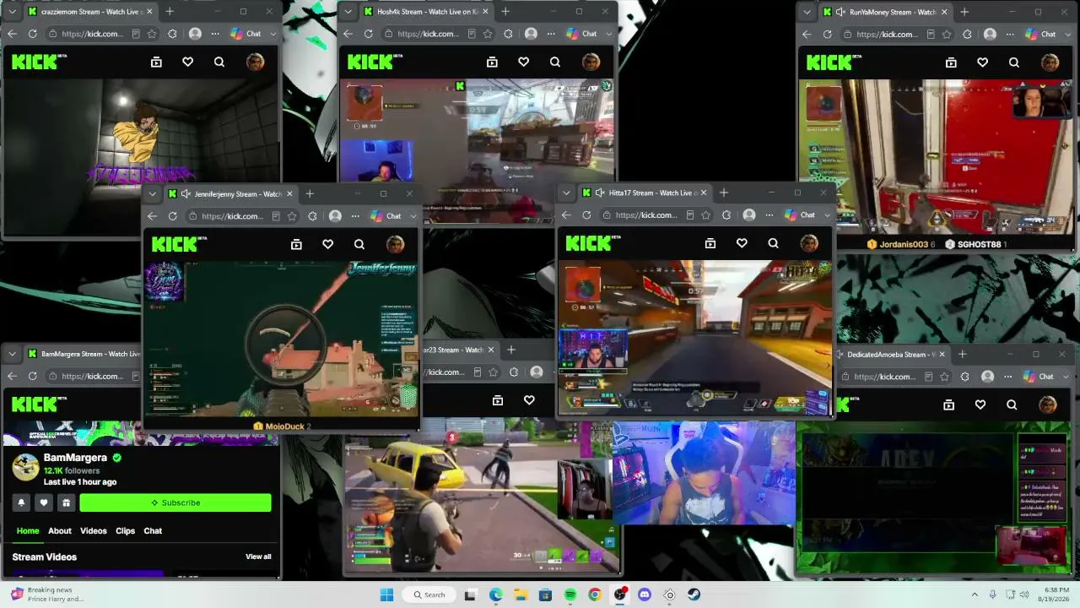Viewport: 1080px width, 608px height.
Task: Expand tab search in crazziemom window
Action: [x=13, y=12]
